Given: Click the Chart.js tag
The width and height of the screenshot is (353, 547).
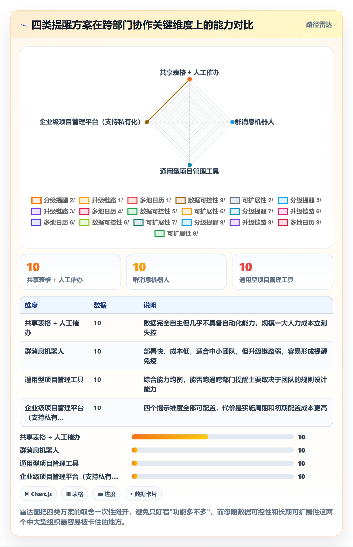Looking at the screenshot, I should point(38,494).
